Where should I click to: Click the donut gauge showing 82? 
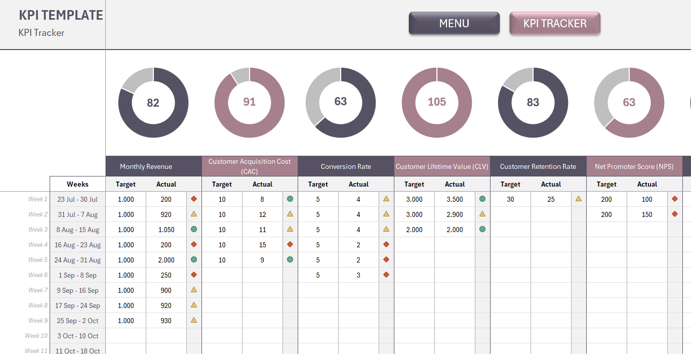(x=153, y=102)
